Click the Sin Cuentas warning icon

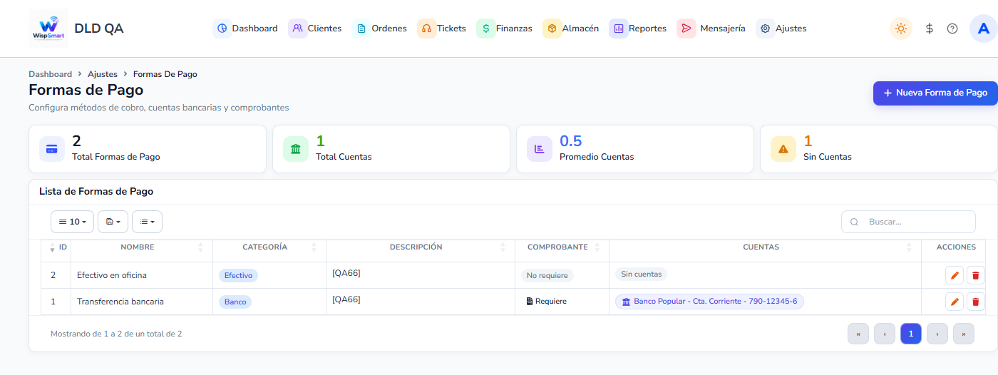tap(783, 149)
